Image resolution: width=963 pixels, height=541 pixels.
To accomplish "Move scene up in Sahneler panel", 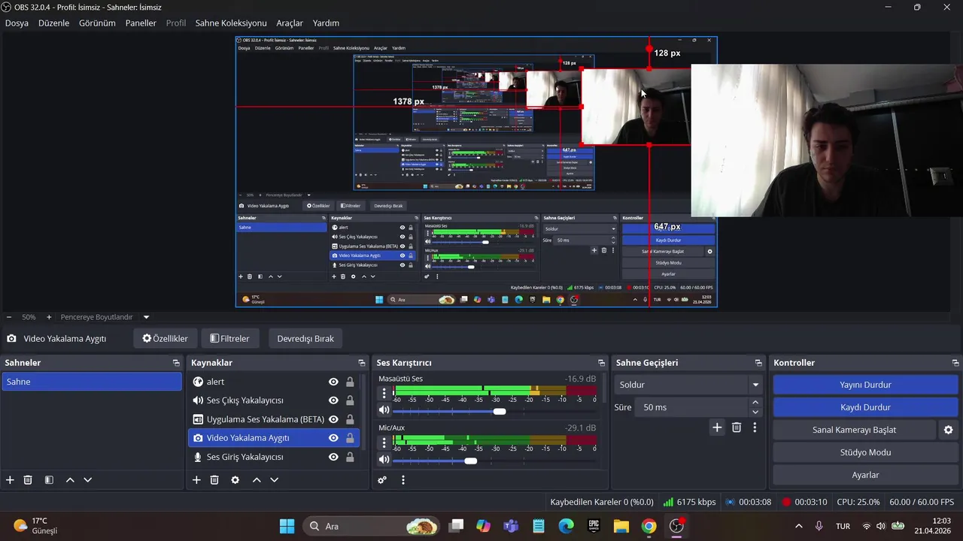I will pyautogui.click(x=70, y=479).
